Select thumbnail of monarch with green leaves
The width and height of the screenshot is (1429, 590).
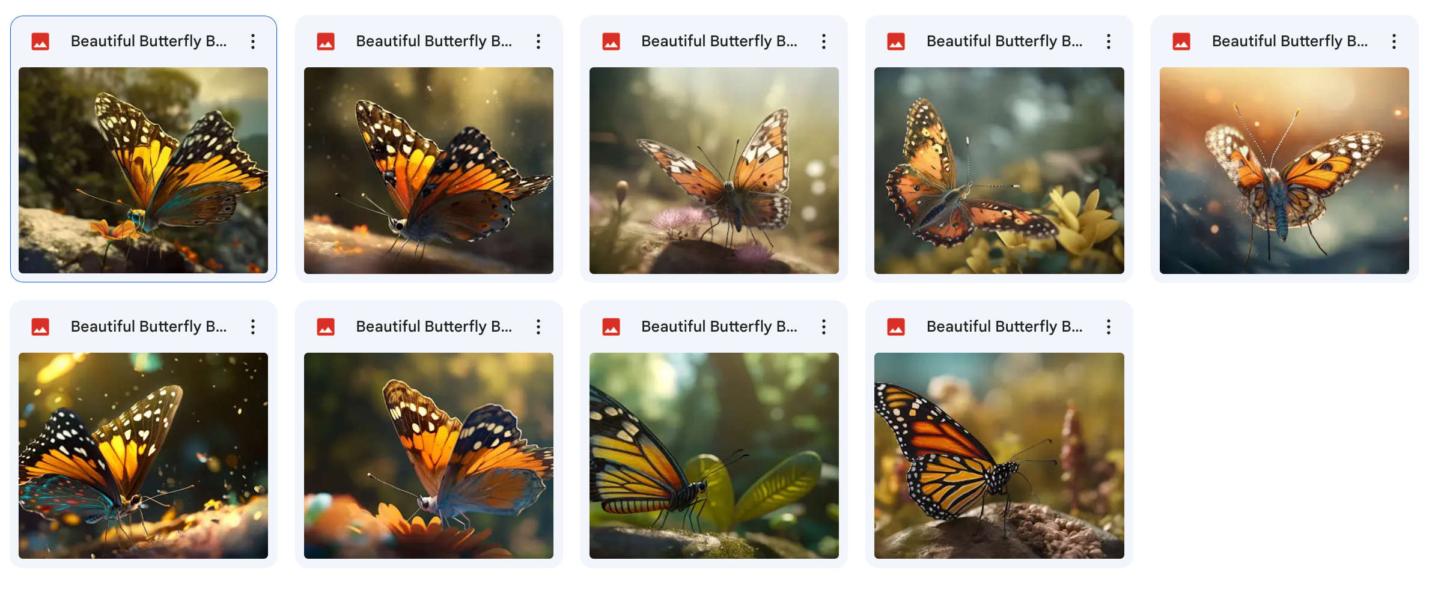[714, 455]
